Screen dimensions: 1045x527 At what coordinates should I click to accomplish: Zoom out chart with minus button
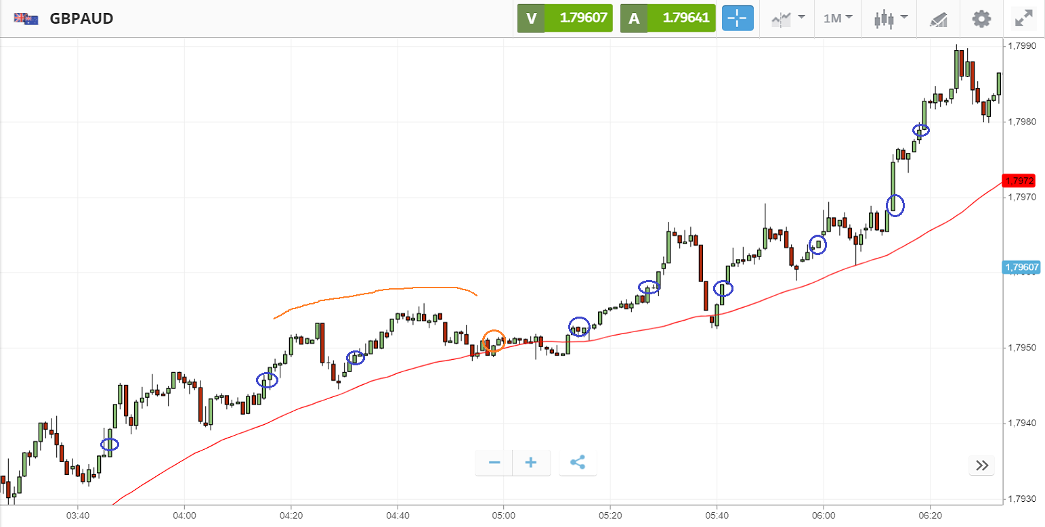[x=494, y=463]
